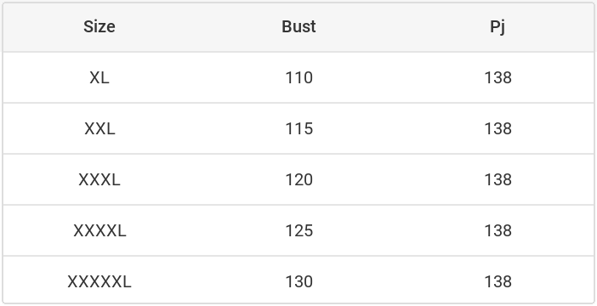Click the 138 value in XXXL row

pyautogui.click(x=497, y=179)
